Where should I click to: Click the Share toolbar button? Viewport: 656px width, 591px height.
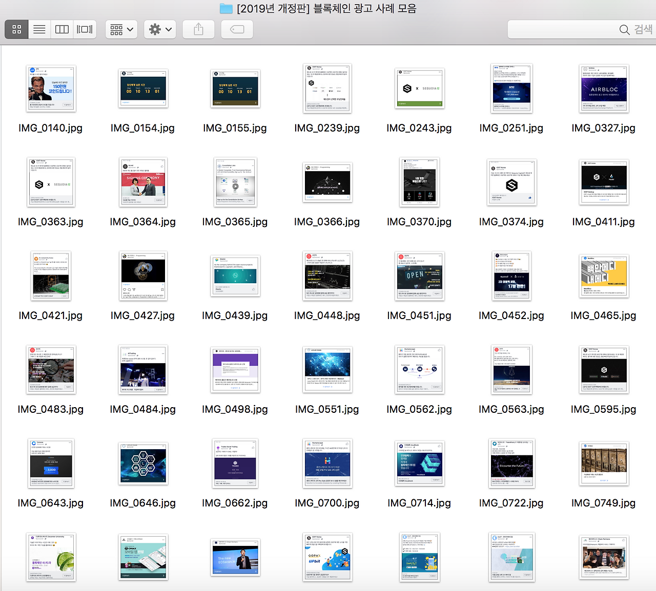pos(198,29)
